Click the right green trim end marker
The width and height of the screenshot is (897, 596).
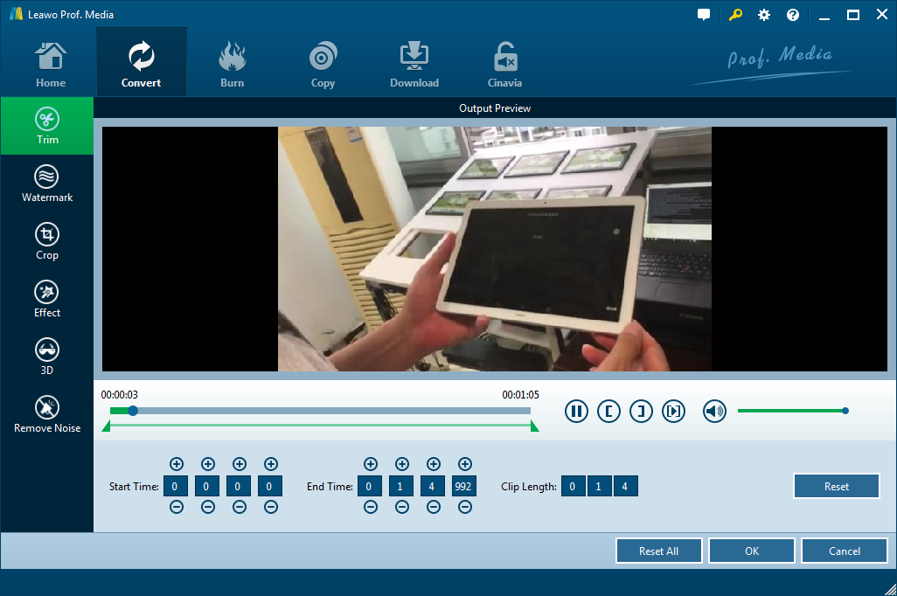pyautogui.click(x=534, y=426)
